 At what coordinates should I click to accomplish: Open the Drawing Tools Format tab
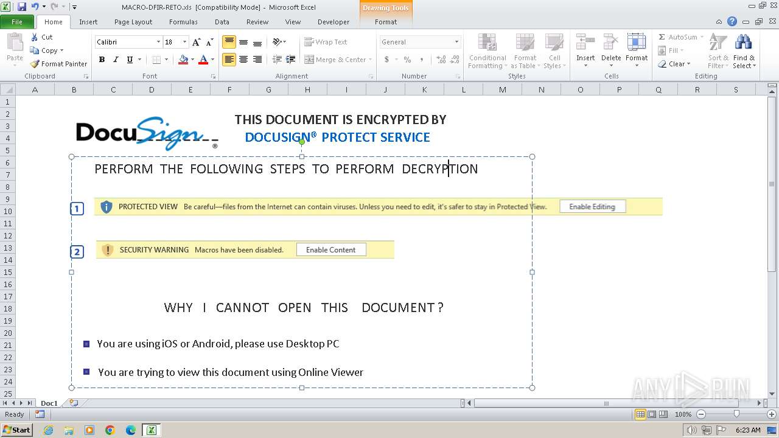tap(386, 22)
